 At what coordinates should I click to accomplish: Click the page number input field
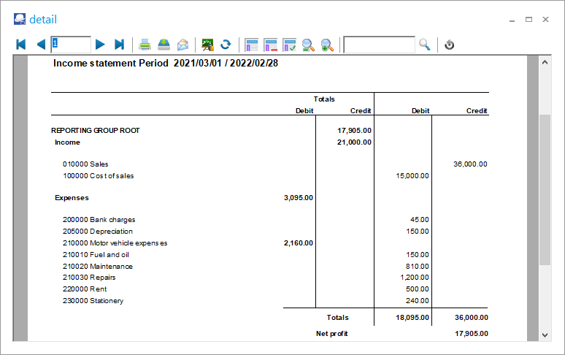[71, 45]
